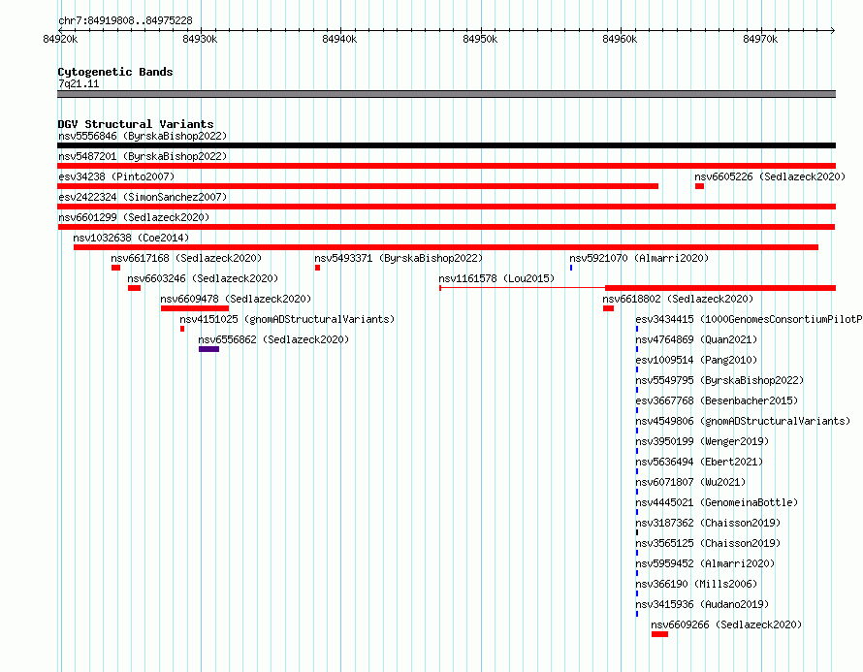Open nsv5921070 (Almarri2020) variant label

639,258
